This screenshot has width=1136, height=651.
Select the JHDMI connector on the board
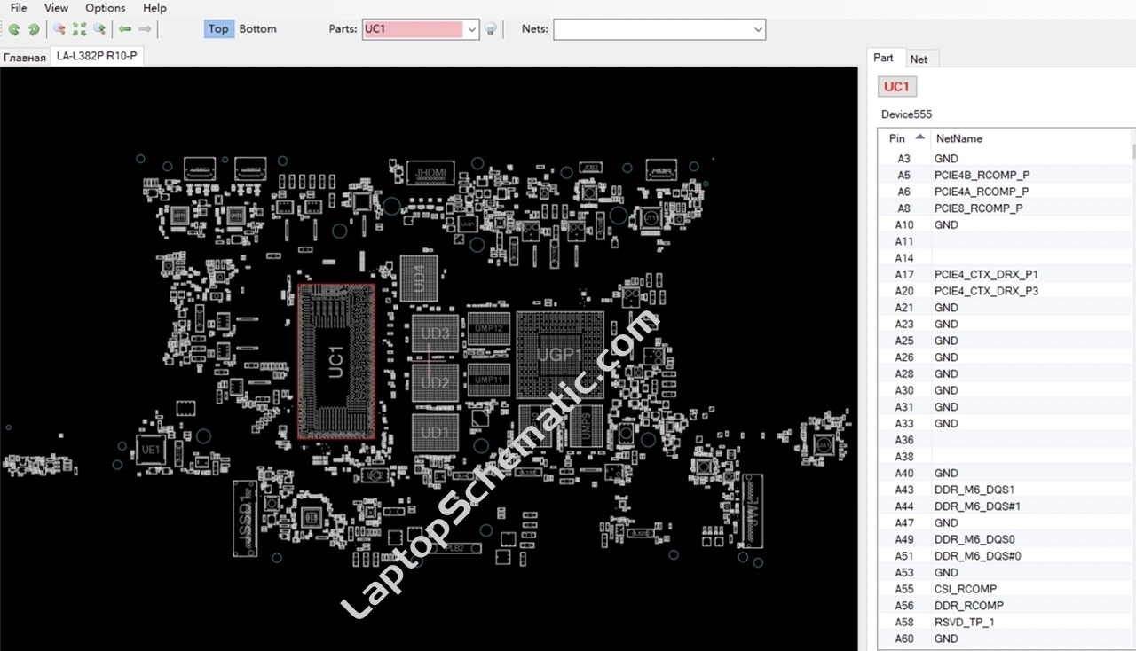click(x=430, y=172)
